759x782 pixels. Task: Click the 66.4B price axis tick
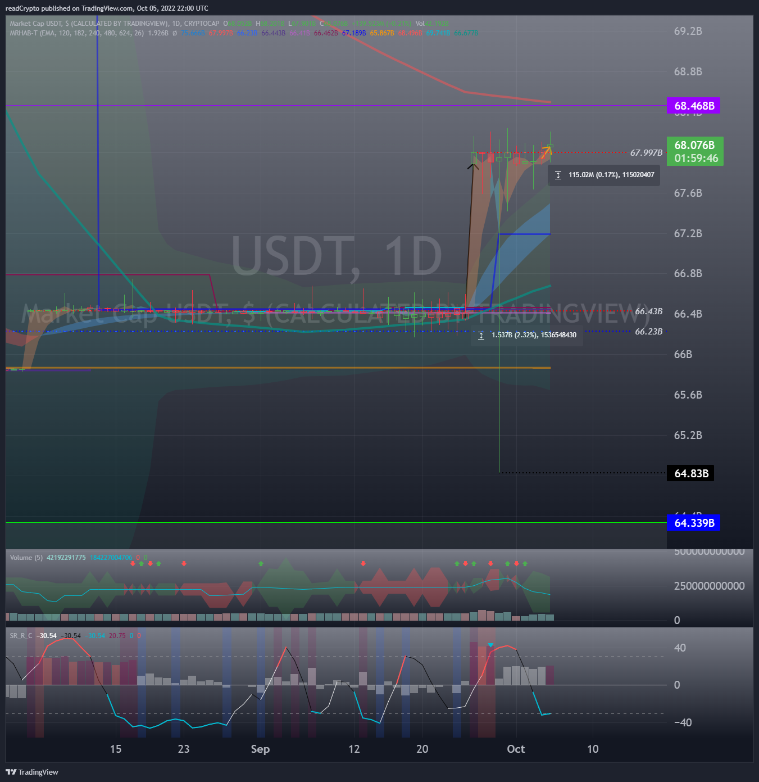coord(688,314)
